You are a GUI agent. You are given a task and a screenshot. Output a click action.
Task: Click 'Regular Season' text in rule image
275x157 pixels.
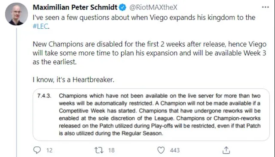(142, 133)
